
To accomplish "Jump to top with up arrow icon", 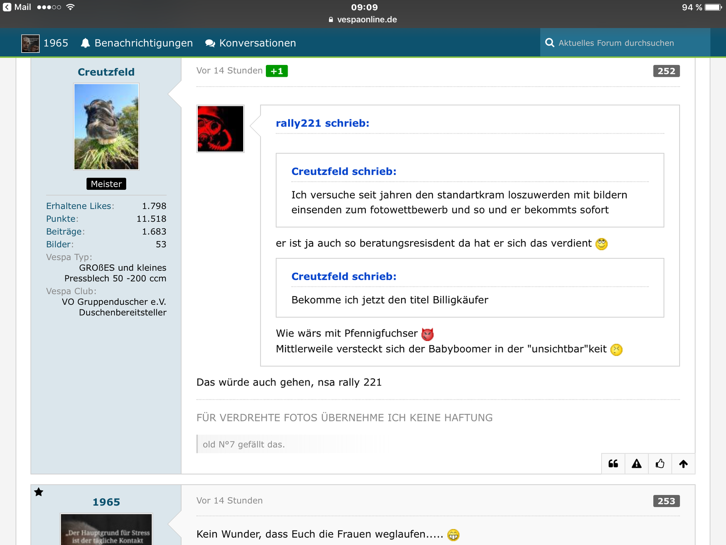I will (683, 464).
